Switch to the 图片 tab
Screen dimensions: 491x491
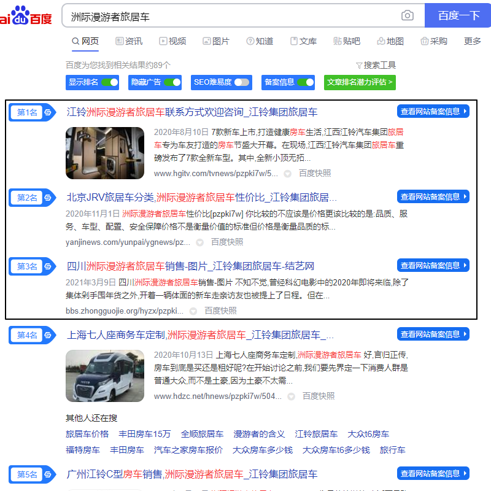(x=216, y=41)
